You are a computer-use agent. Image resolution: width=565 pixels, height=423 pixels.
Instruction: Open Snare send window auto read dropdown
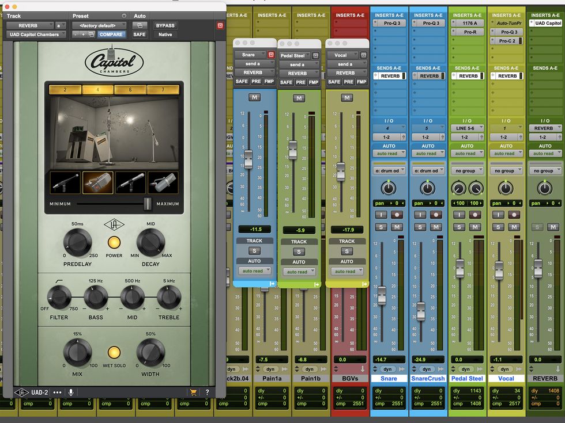click(x=254, y=271)
